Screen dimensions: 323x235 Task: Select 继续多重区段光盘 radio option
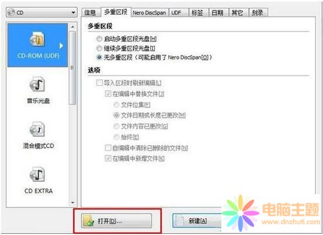click(x=99, y=48)
